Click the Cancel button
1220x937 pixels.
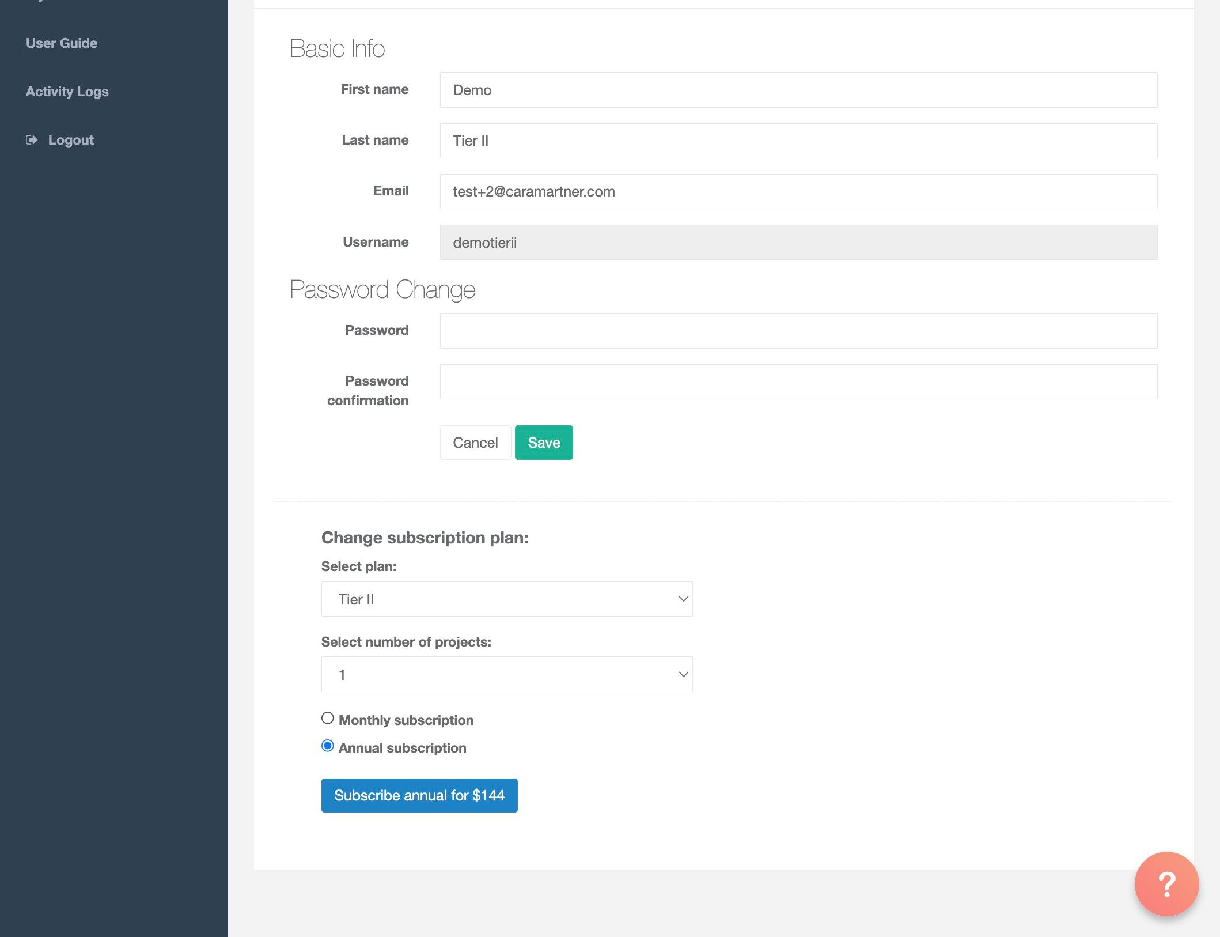tap(475, 443)
